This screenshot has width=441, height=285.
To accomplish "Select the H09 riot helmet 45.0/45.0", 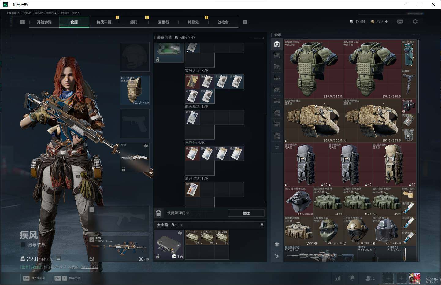I will tap(387, 231).
